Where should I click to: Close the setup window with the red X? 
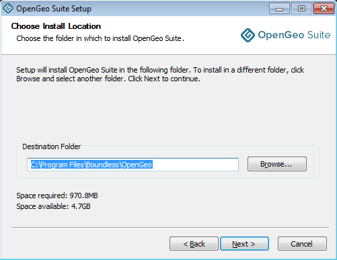tap(324, 9)
